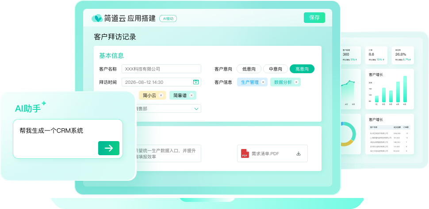Click the 360 stat in dashboard window
Screen dimensions: 429x209
point(346,54)
